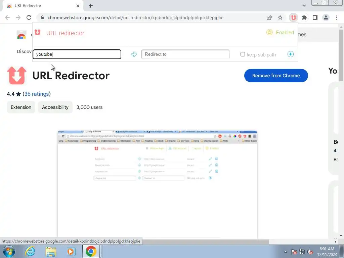Click the network icon in the system tray
Viewport: 344px width, 258px height.
302,252
